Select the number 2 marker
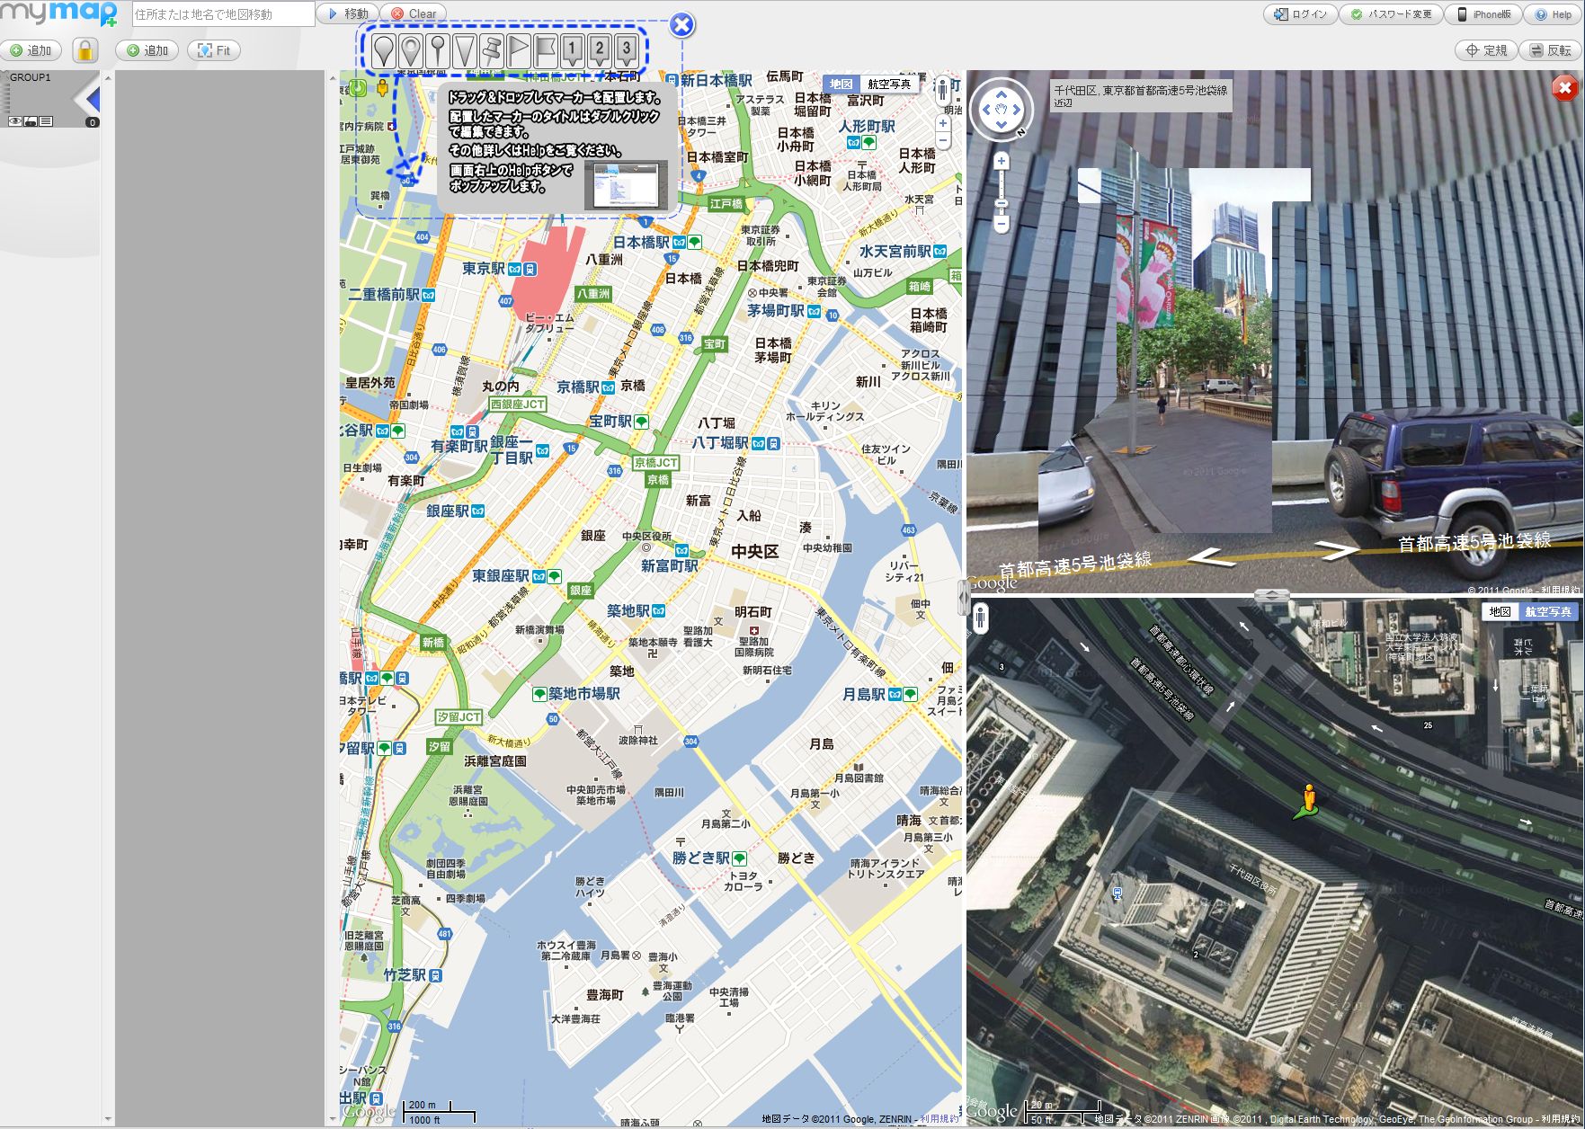 (x=600, y=49)
